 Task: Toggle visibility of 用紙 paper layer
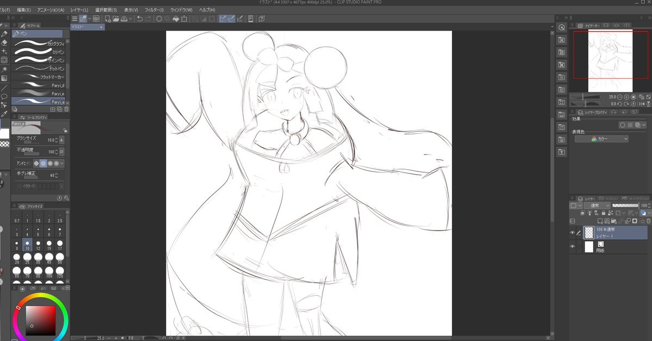click(572, 246)
